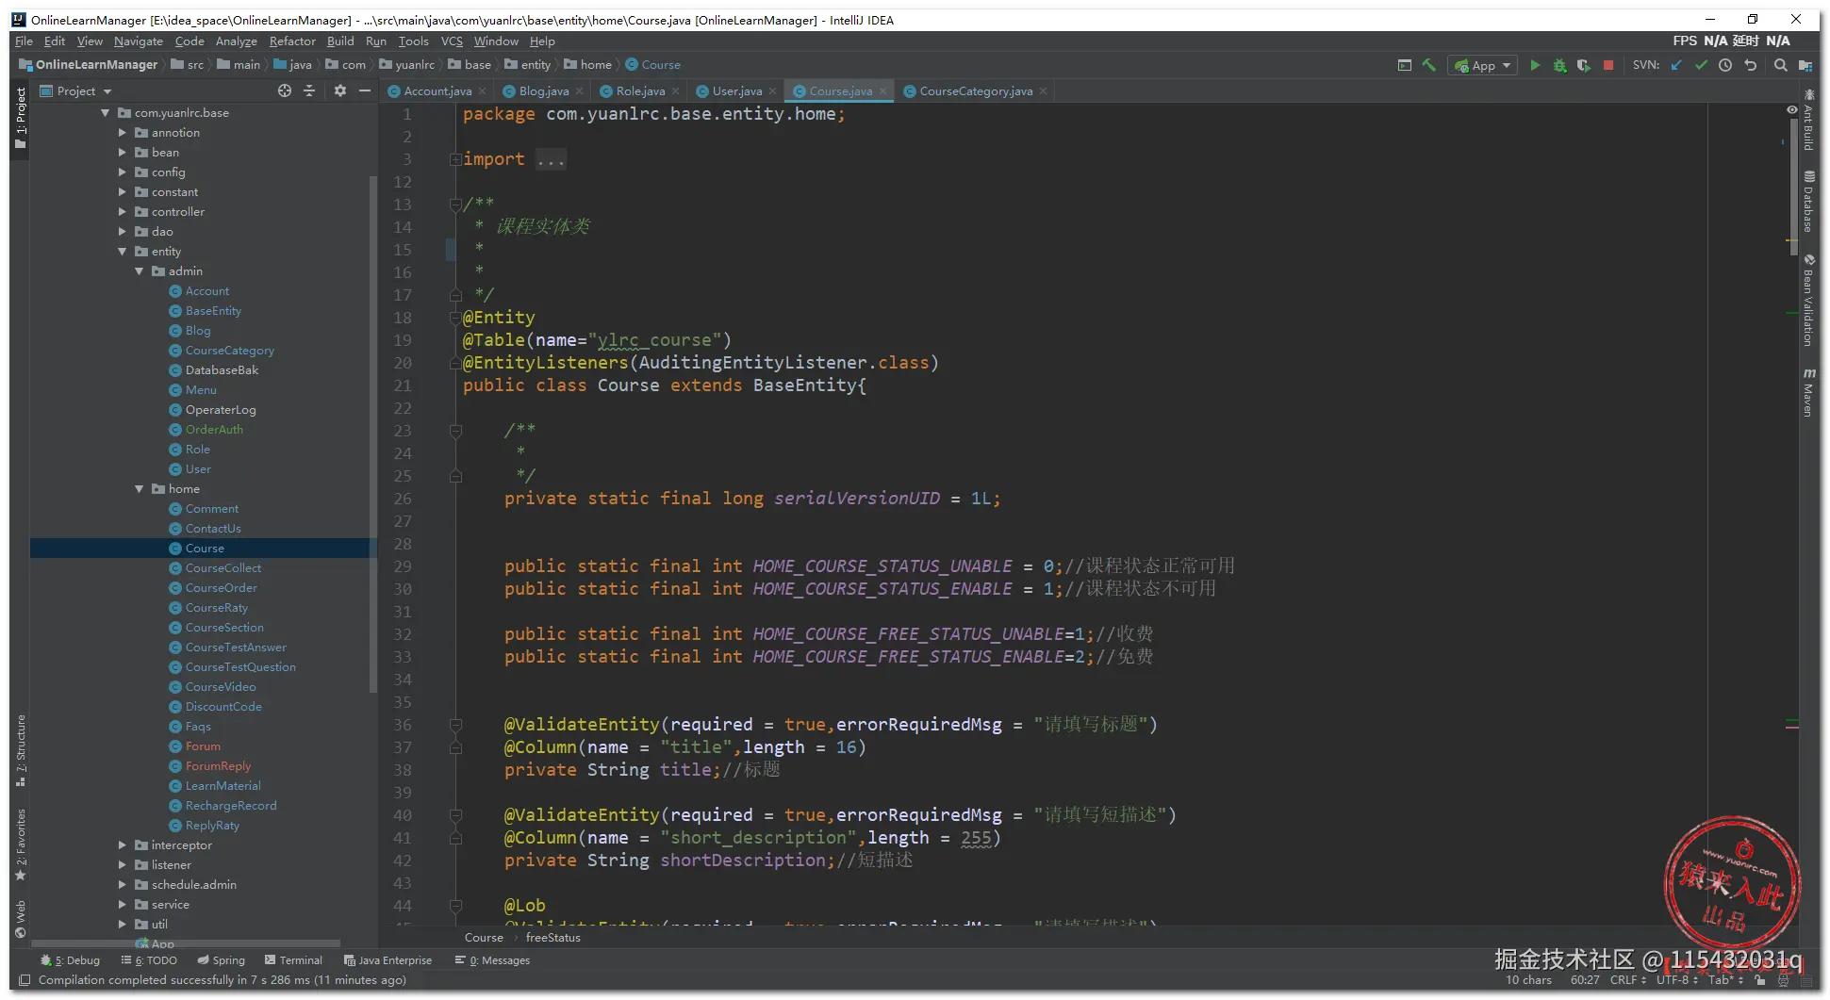Run the App configuration
Screen dimensions: 1830x1000
1535,65
